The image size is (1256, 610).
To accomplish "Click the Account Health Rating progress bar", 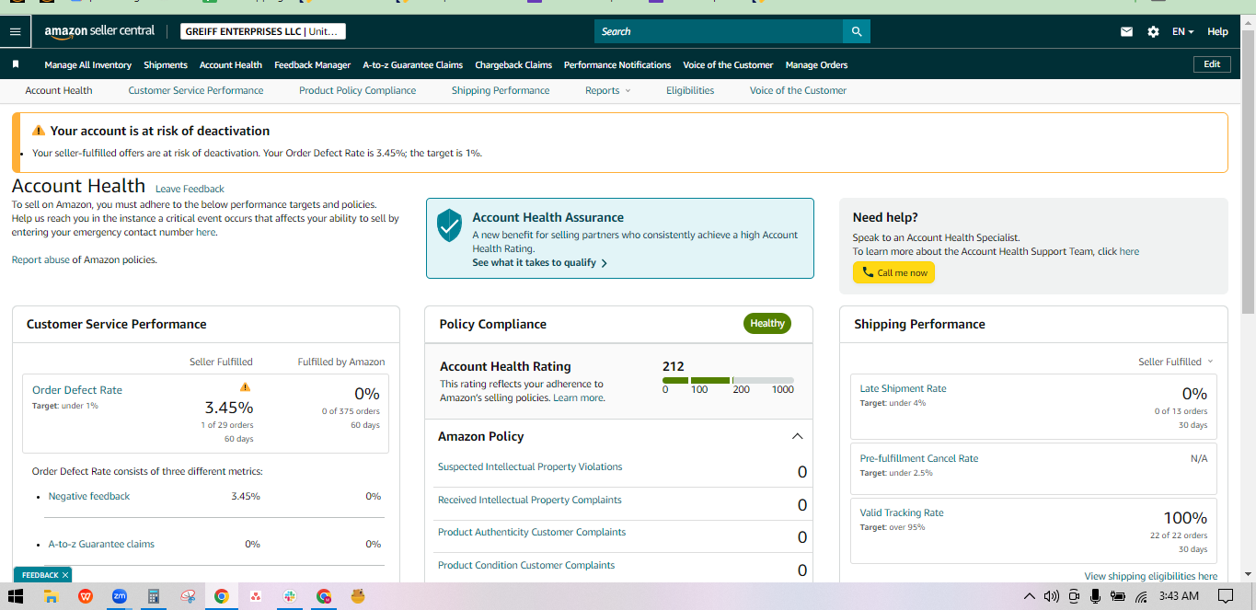I will pos(728,380).
